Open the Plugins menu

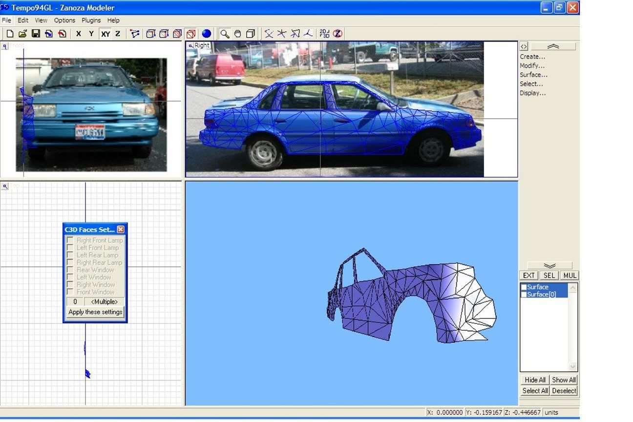tap(91, 21)
